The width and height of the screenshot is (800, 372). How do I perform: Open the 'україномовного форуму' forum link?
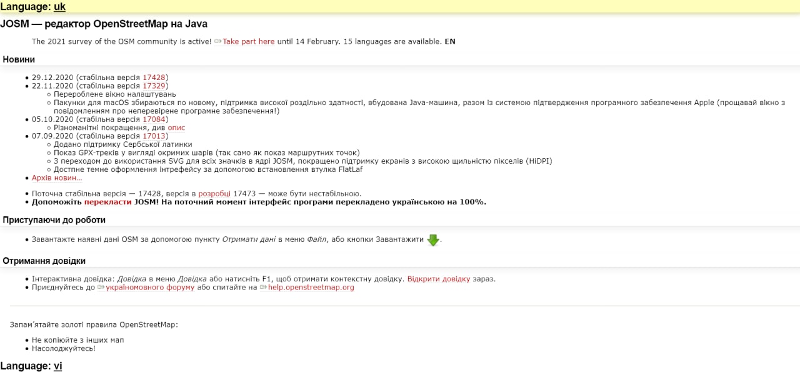150,288
